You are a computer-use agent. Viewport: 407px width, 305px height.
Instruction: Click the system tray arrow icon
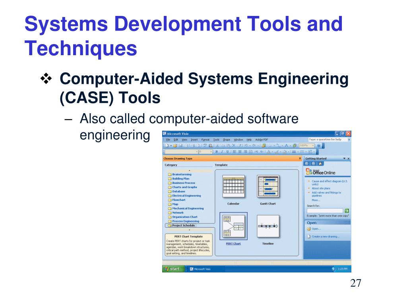coord(333,269)
